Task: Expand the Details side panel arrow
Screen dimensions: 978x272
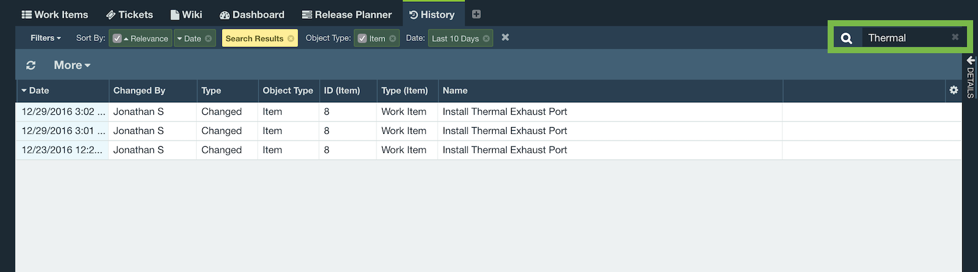Action: 971,61
